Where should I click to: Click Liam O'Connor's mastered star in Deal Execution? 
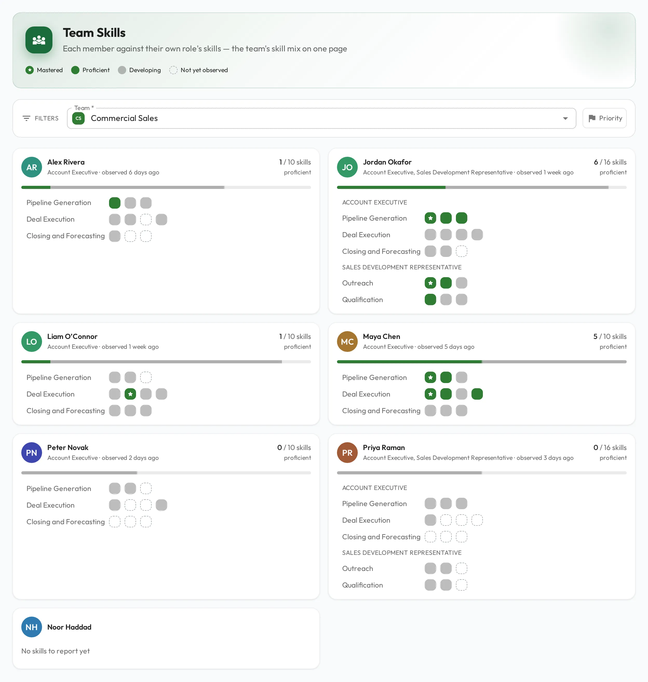point(130,394)
